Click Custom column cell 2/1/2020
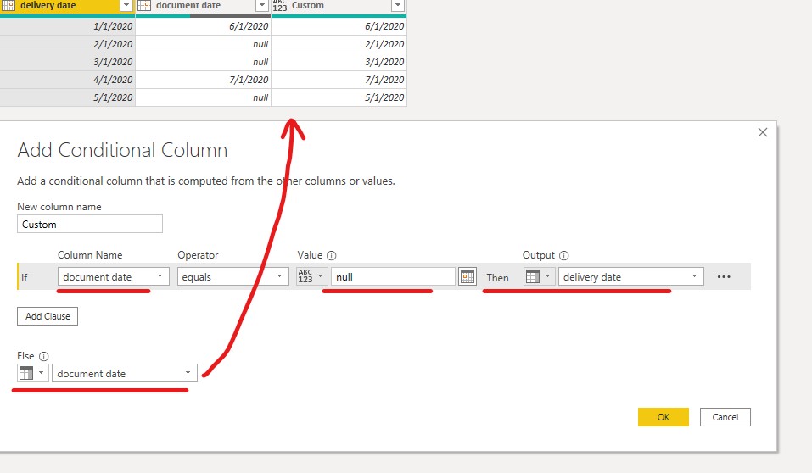 point(339,45)
